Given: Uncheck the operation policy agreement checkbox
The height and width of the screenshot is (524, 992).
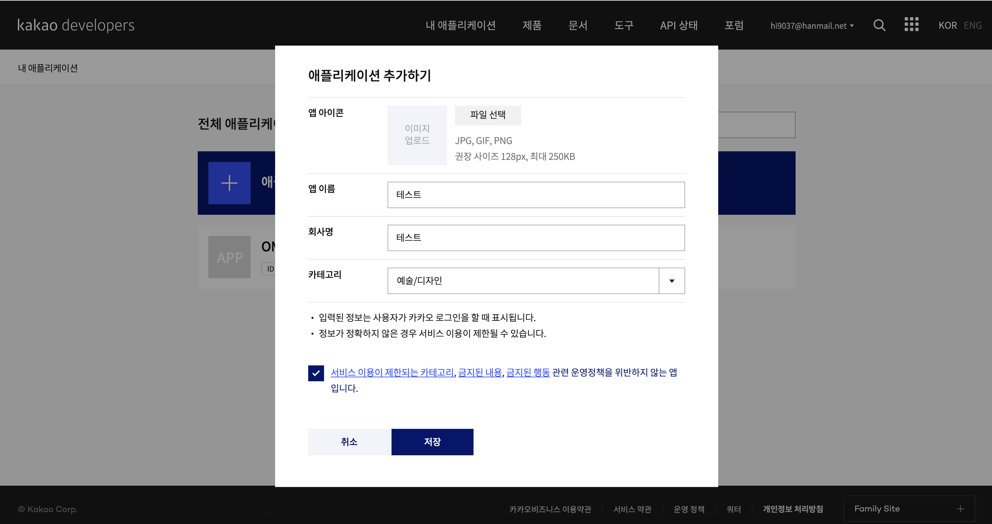Looking at the screenshot, I should click(x=316, y=373).
